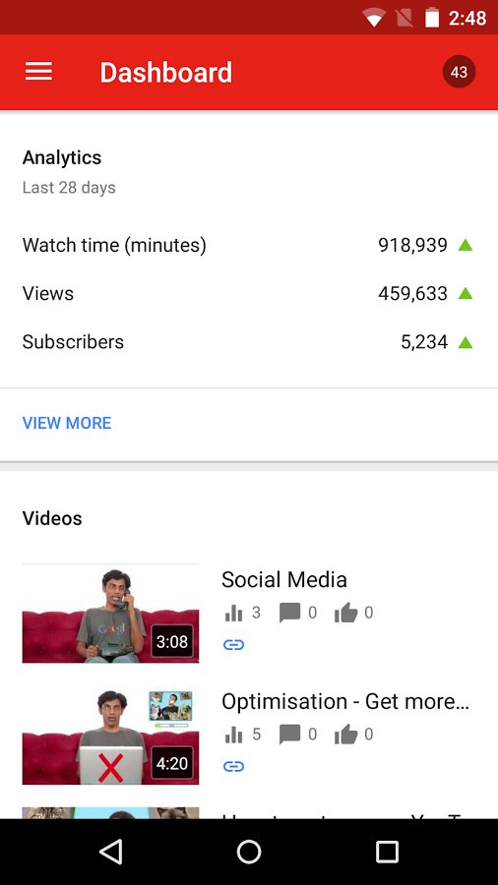Tap the Android recent apps square button
This screenshot has height=885, width=498.
pyautogui.click(x=388, y=852)
